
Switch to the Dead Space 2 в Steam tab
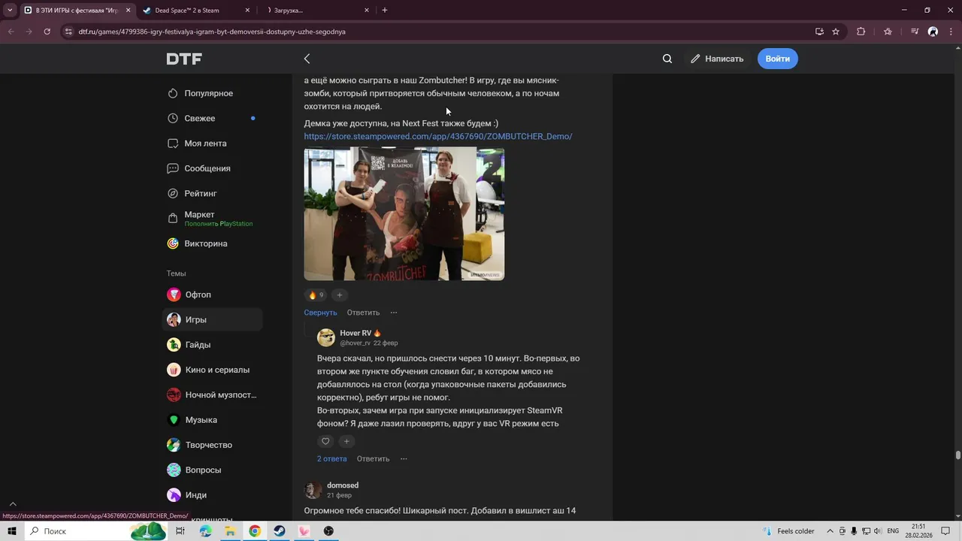[197, 11]
